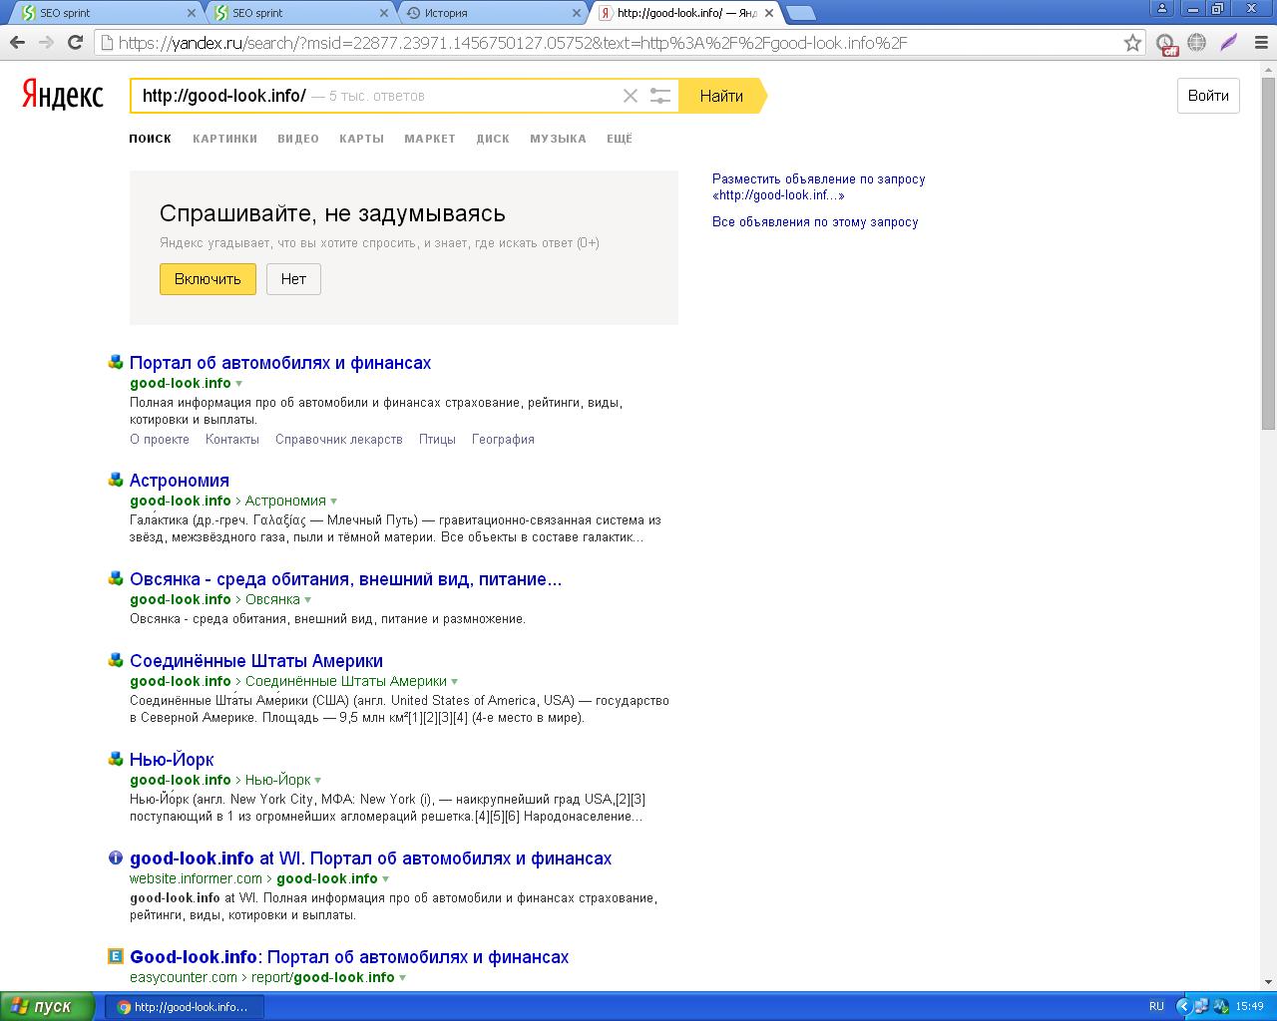Screen dimensions: 1277x1021
Task: Switch to second SEO sprint tab
Action: tap(299, 13)
